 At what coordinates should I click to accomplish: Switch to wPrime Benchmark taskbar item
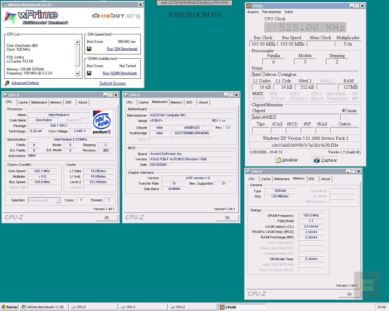[44, 307]
